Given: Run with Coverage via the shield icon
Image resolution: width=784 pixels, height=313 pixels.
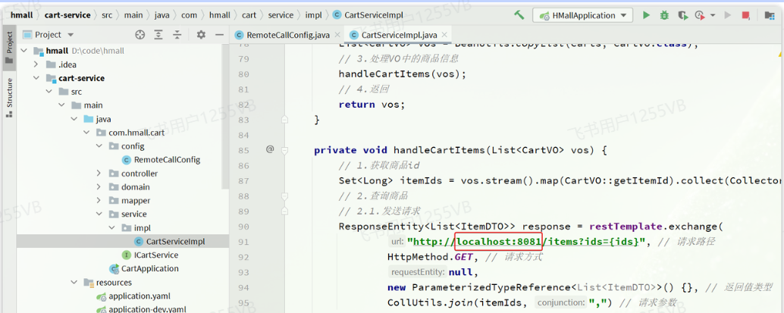Looking at the screenshot, I should [x=682, y=15].
